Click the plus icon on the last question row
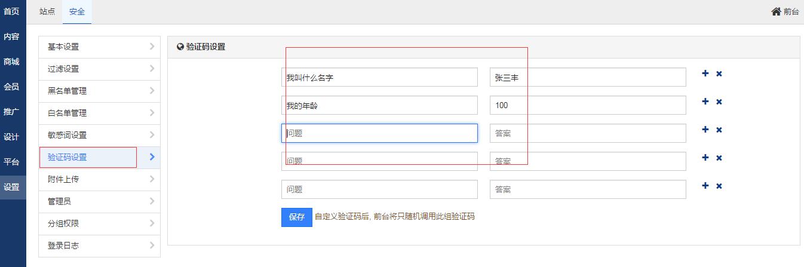Image resolution: width=804 pixels, height=267 pixels. pyautogui.click(x=705, y=186)
